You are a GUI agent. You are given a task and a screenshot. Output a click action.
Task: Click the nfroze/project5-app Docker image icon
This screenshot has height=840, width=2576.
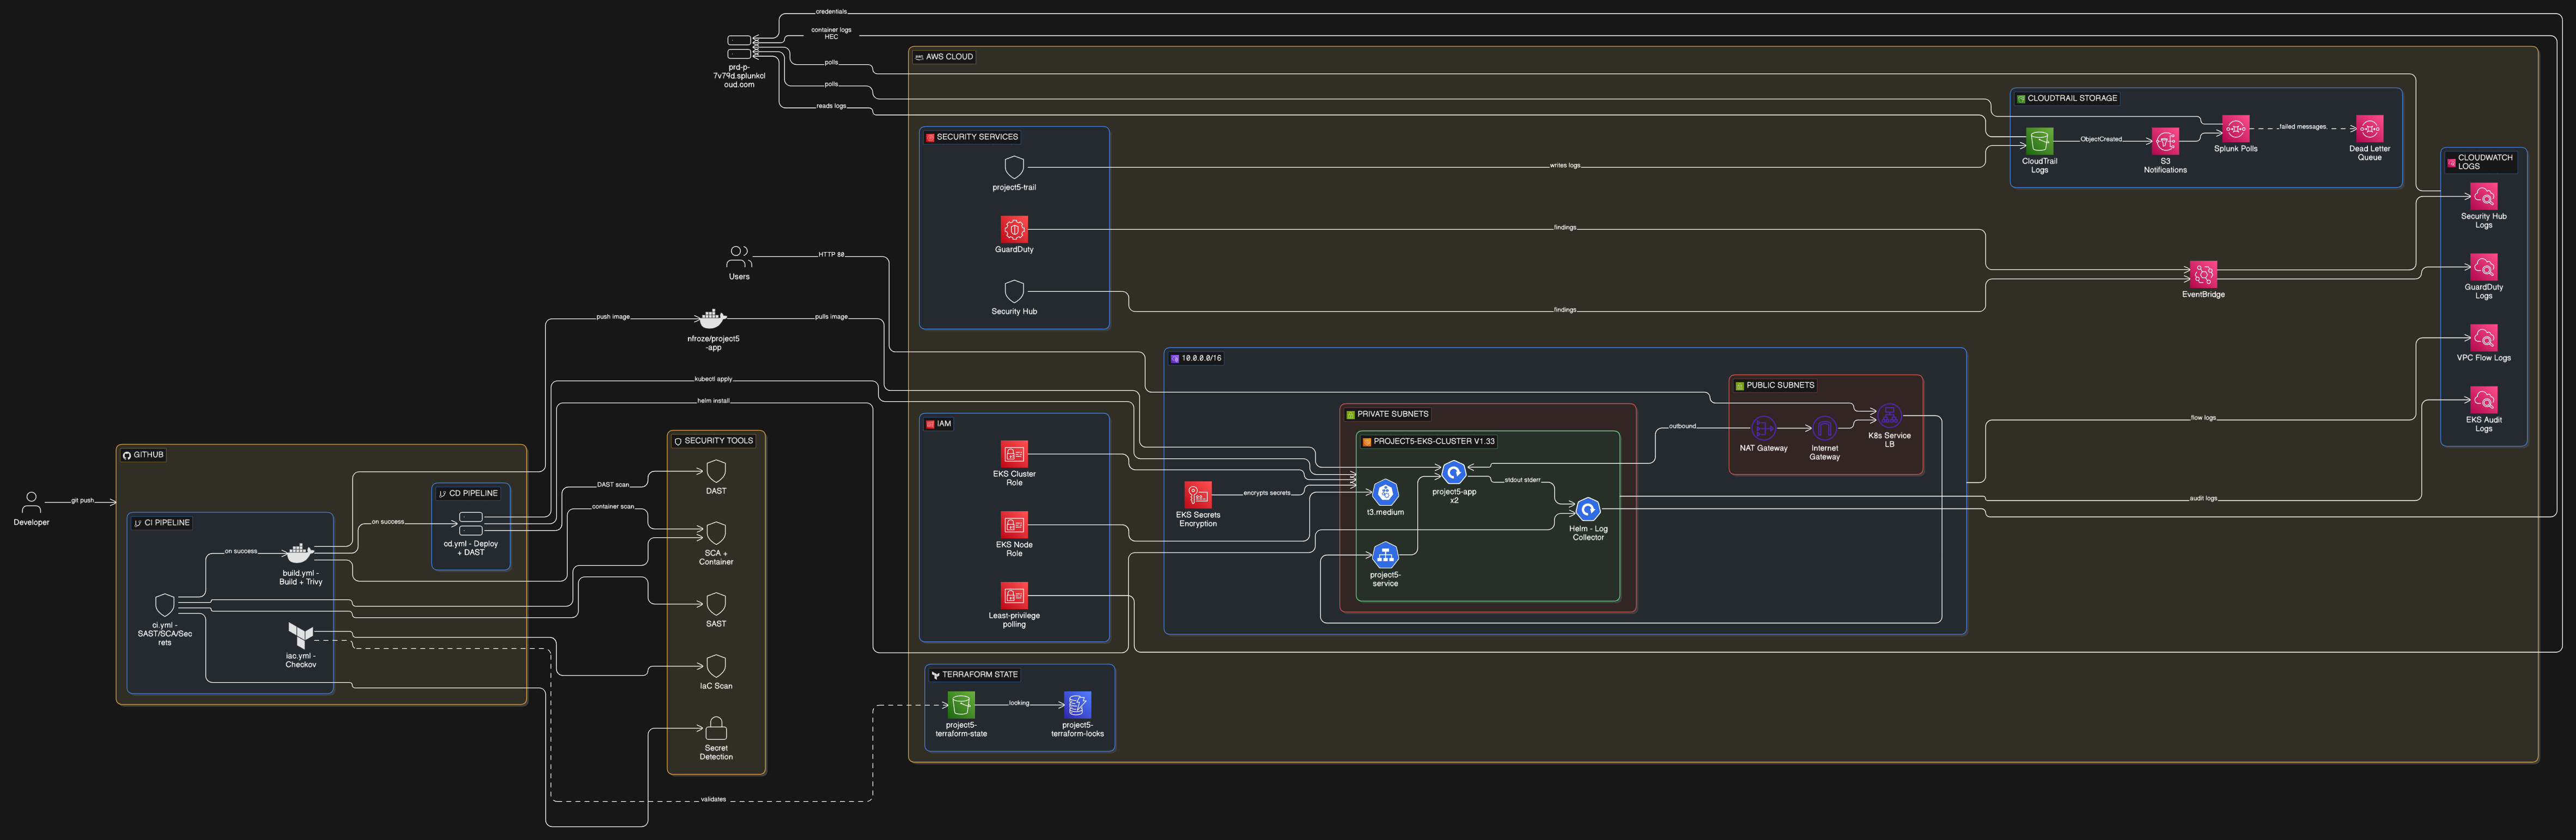(x=712, y=318)
